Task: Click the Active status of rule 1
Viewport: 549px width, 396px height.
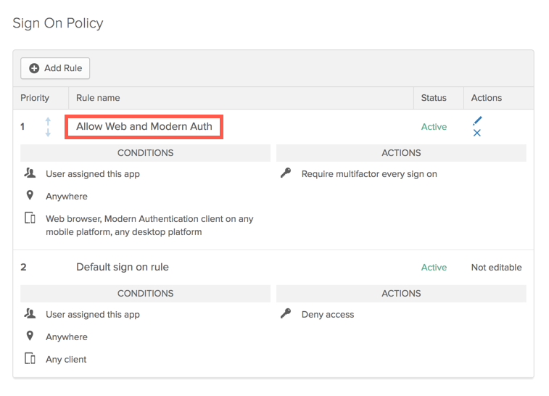Action: tap(434, 127)
